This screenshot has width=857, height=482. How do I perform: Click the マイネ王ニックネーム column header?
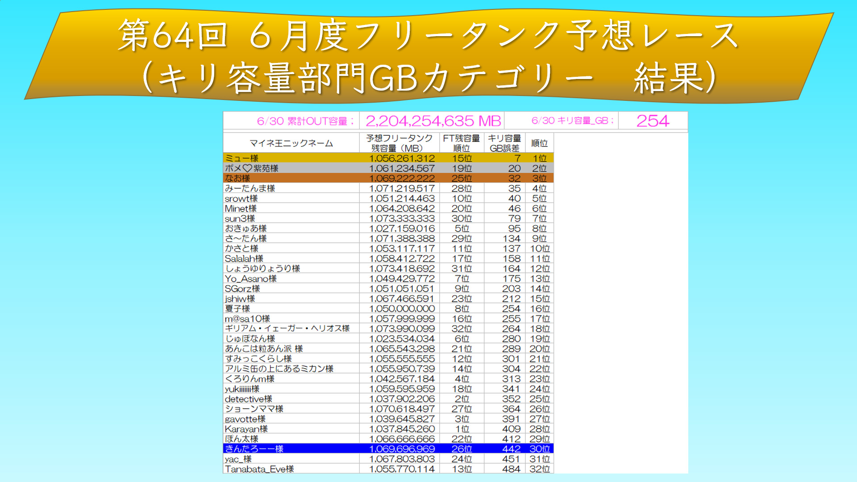[x=291, y=143]
